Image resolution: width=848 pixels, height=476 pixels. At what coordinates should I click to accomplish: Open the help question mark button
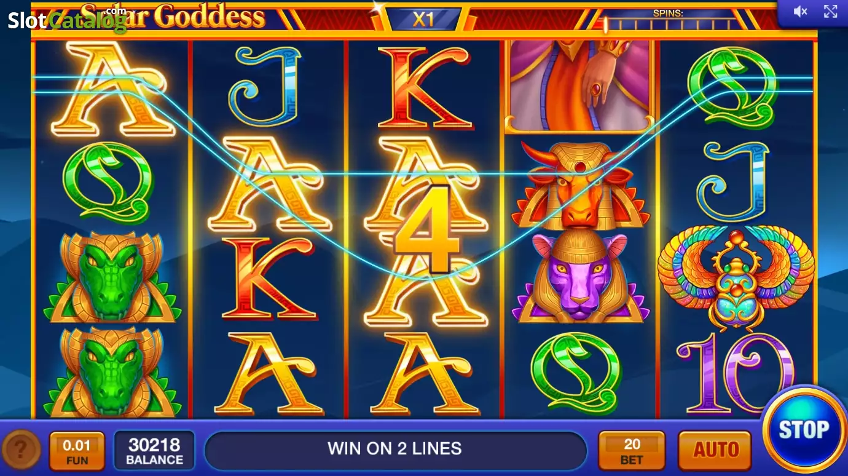click(21, 450)
